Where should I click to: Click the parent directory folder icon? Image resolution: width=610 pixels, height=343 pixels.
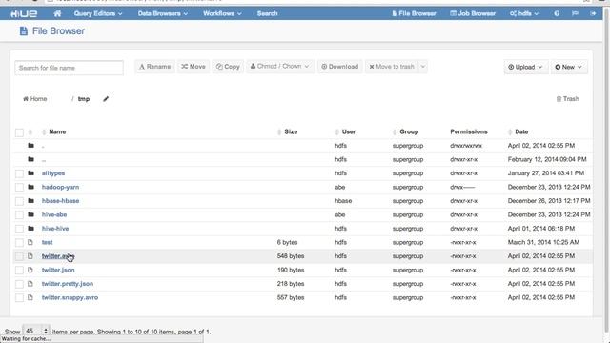click(x=30, y=159)
